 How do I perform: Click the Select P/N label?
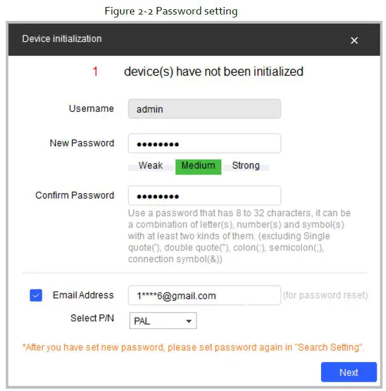(x=92, y=318)
